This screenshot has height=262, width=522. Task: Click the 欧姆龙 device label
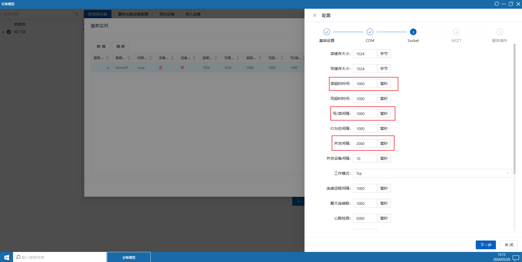20,24
